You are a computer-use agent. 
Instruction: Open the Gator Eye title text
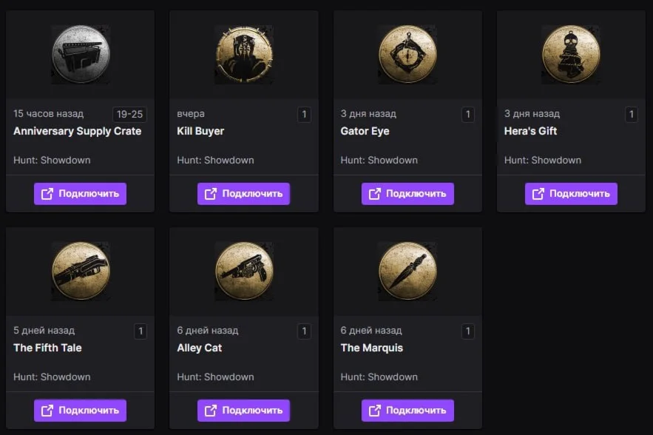[365, 131]
